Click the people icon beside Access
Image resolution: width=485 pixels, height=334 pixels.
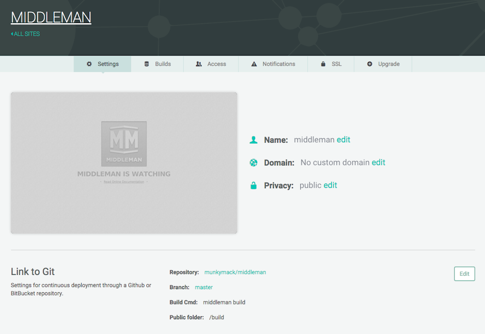tap(199, 64)
